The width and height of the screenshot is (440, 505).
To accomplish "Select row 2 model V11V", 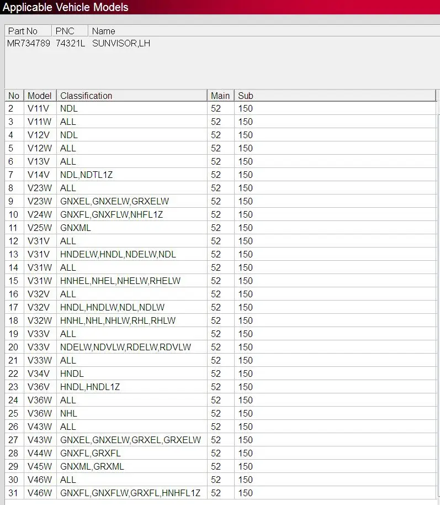I will tap(38, 108).
